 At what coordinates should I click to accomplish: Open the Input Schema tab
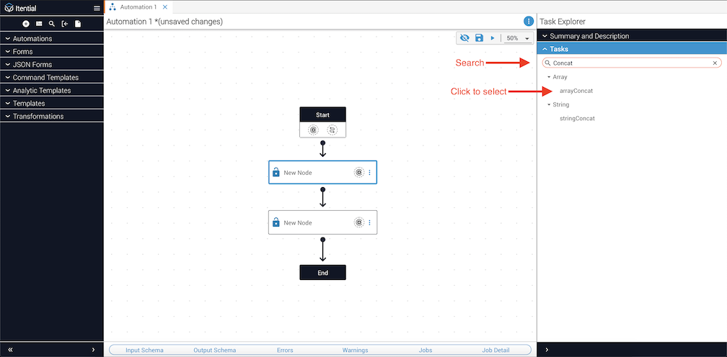(144, 350)
